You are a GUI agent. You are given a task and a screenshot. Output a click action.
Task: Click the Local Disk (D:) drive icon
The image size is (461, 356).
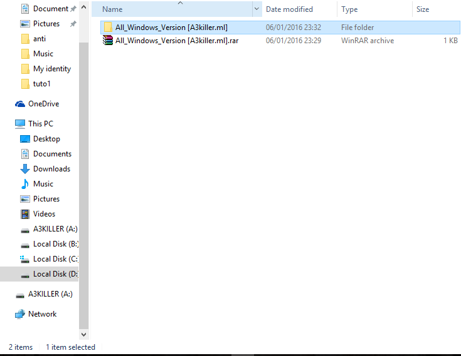25,275
